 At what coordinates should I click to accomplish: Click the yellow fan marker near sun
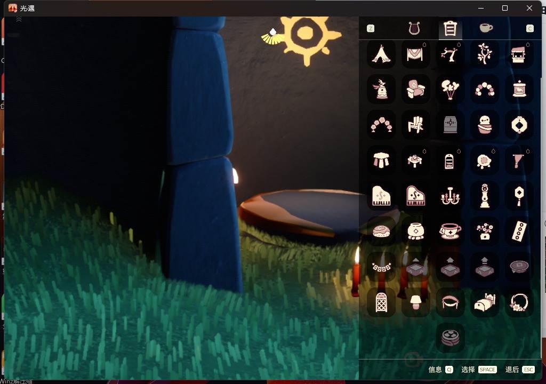[x=272, y=37]
